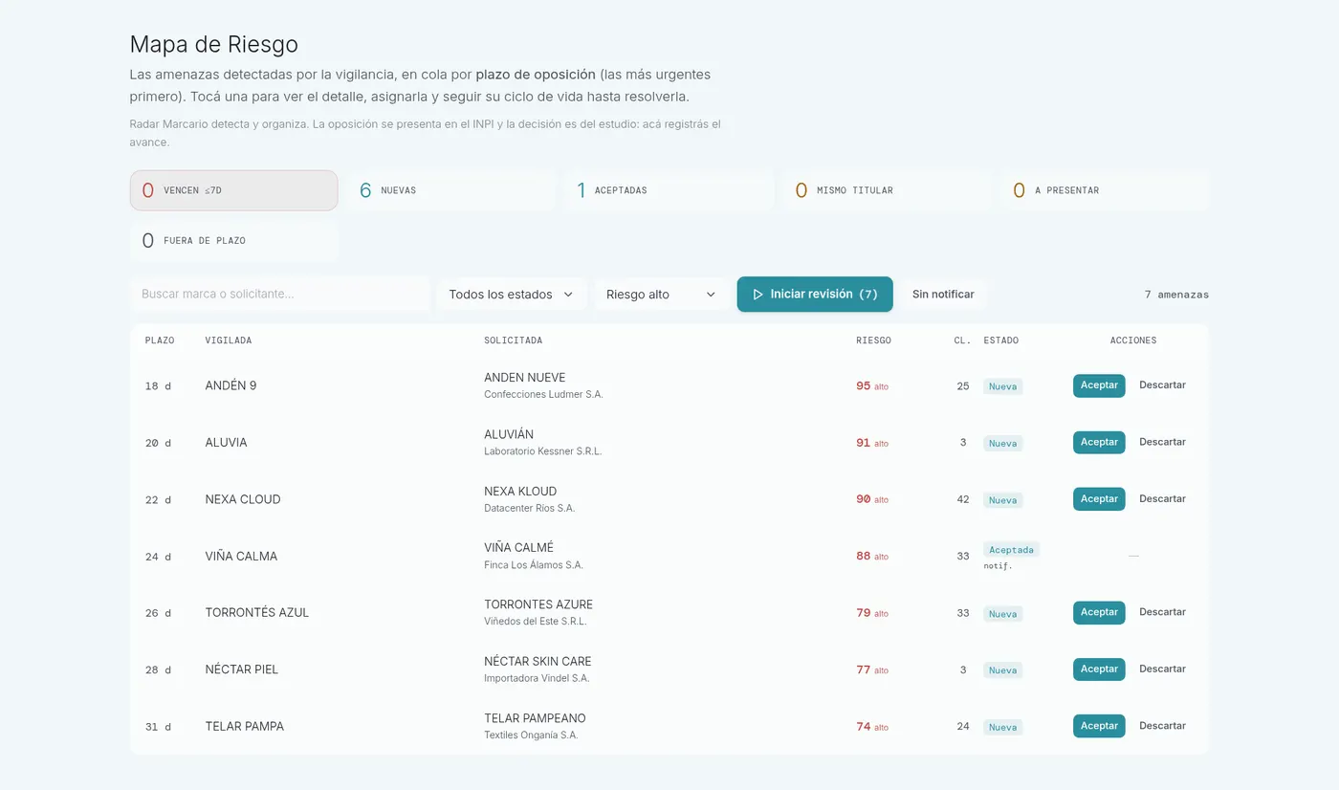Screen dimensions: 1339x790
Task: Accept the TORRONTÉS AZUL threat
Action: click(1099, 612)
